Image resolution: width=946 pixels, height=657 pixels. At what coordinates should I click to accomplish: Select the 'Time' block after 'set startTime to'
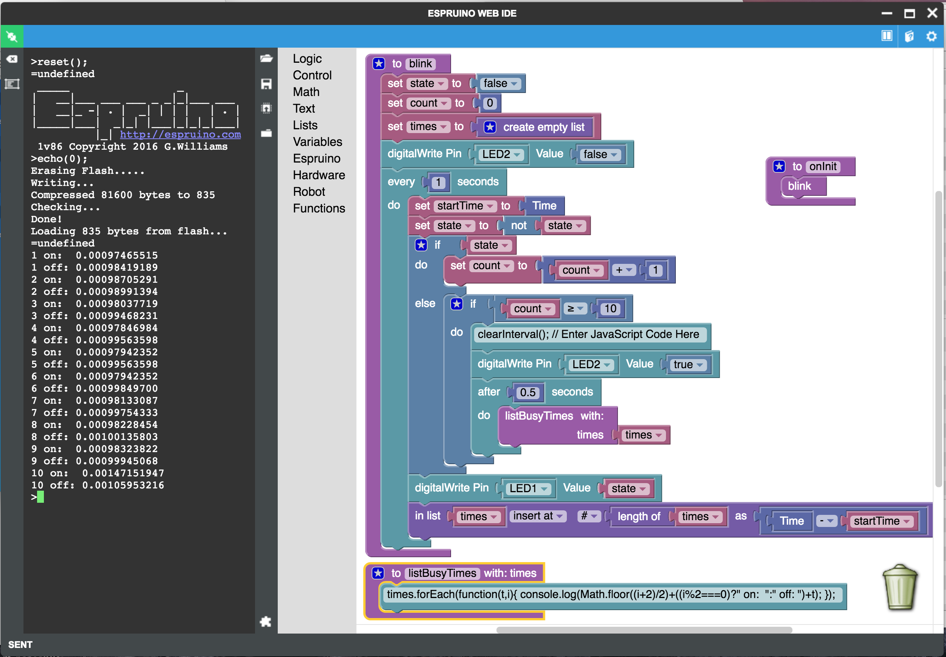[544, 205]
